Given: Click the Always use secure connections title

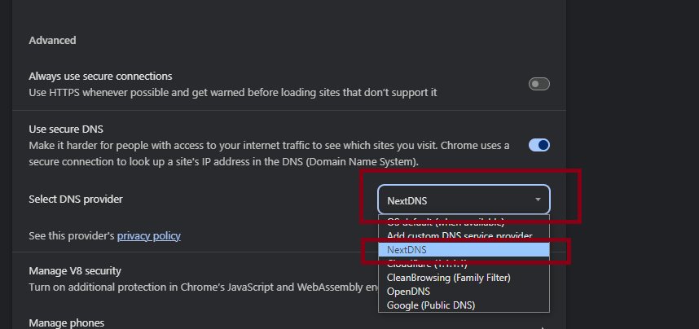Looking at the screenshot, I should 100,76.
